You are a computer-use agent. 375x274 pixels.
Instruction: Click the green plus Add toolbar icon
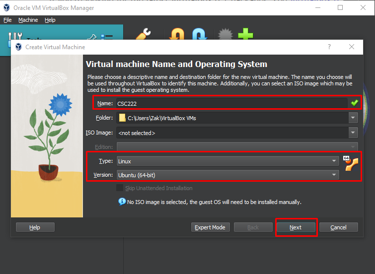245,35
